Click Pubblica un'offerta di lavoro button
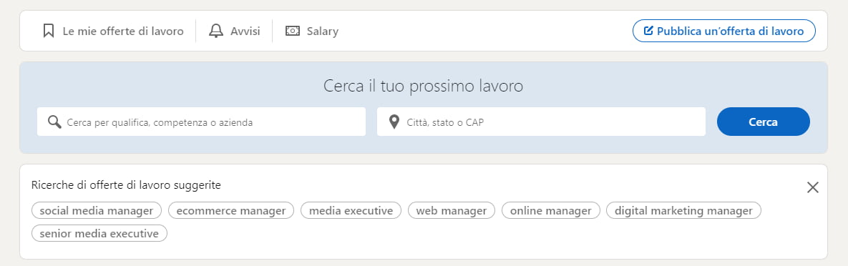The width and height of the screenshot is (848, 266). [x=723, y=31]
